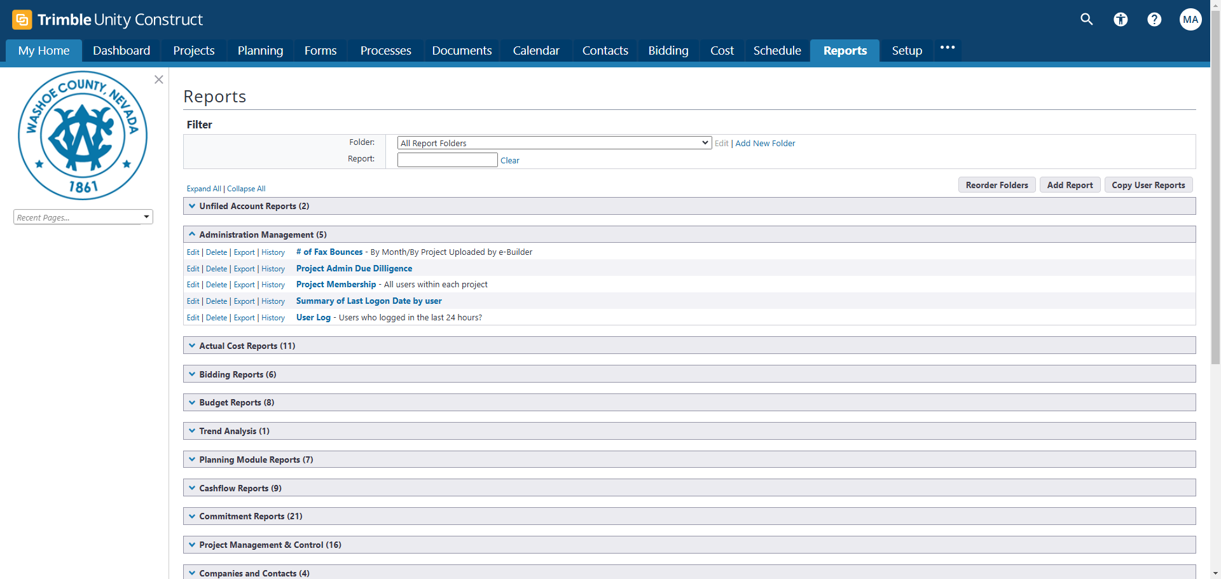Screen dimensions: 1221x579
Task: Open the search magnifier icon
Action: point(1087,20)
